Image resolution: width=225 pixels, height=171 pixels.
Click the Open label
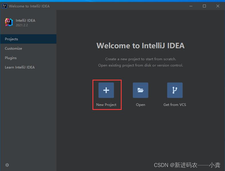point(141,105)
